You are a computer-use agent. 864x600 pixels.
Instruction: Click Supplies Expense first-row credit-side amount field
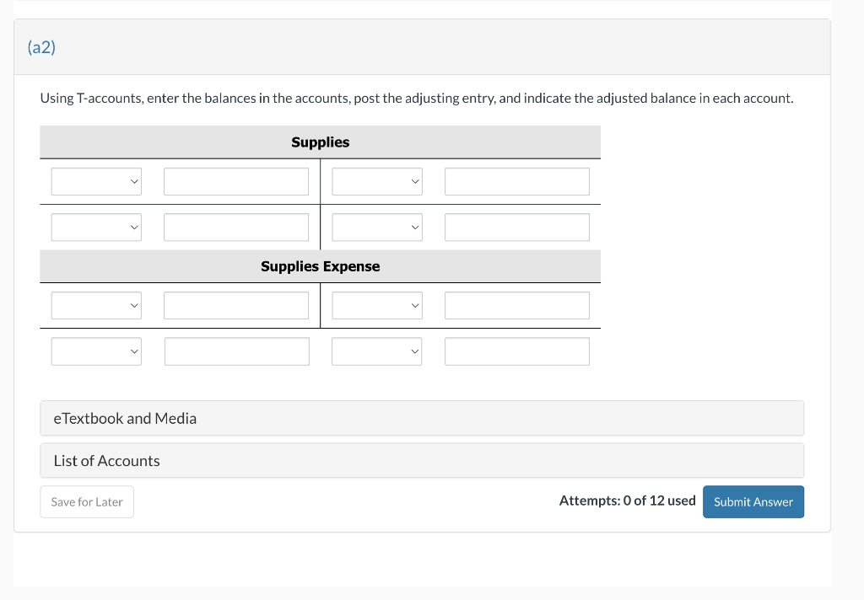point(517,305)
